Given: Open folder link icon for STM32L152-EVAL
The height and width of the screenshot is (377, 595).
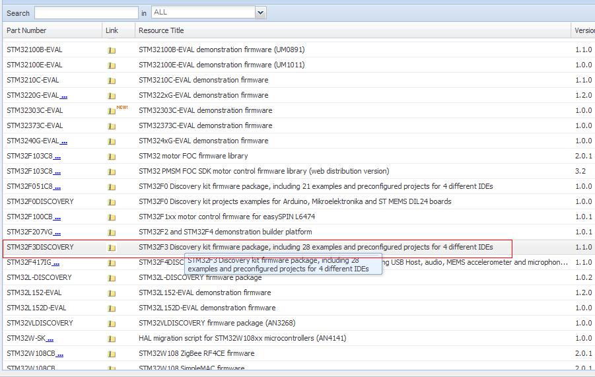Looking at the screenshot, I should (112, 292).
